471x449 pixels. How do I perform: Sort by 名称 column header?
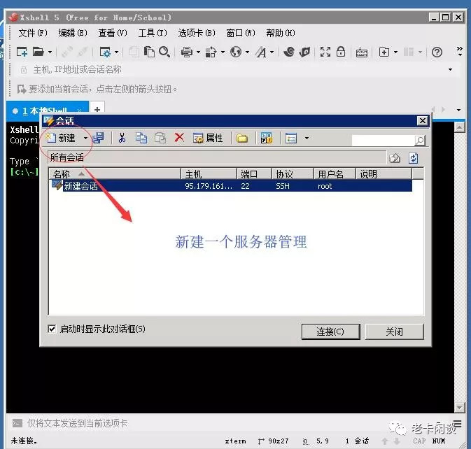point(115,173)
